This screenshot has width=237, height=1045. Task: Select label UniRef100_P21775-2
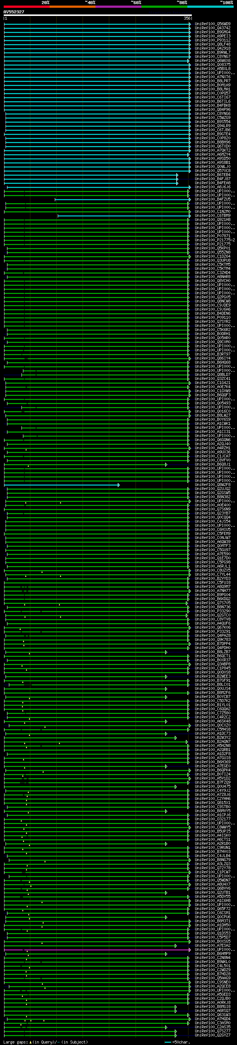coord(215,240)
